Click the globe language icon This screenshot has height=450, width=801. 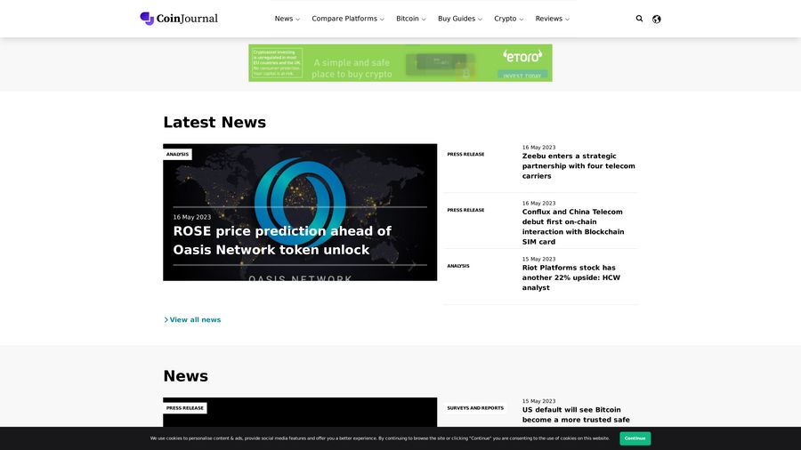pyautogui.click(x=657, y=19)
